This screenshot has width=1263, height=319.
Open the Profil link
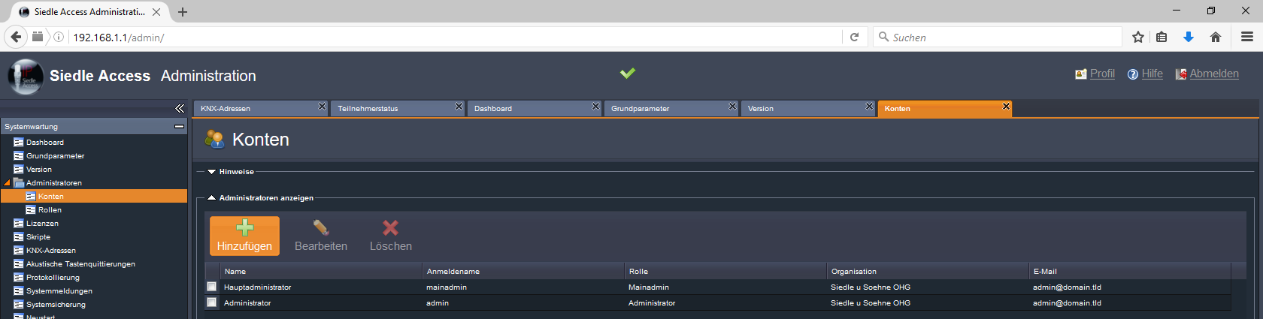tap(1102, 74)
